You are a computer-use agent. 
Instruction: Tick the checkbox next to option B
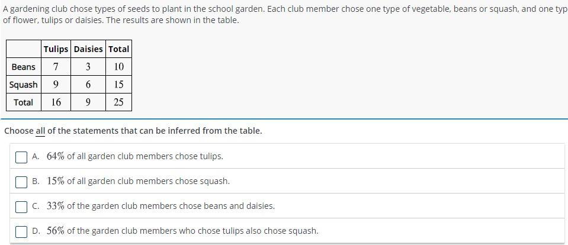[x=21, y=182]
